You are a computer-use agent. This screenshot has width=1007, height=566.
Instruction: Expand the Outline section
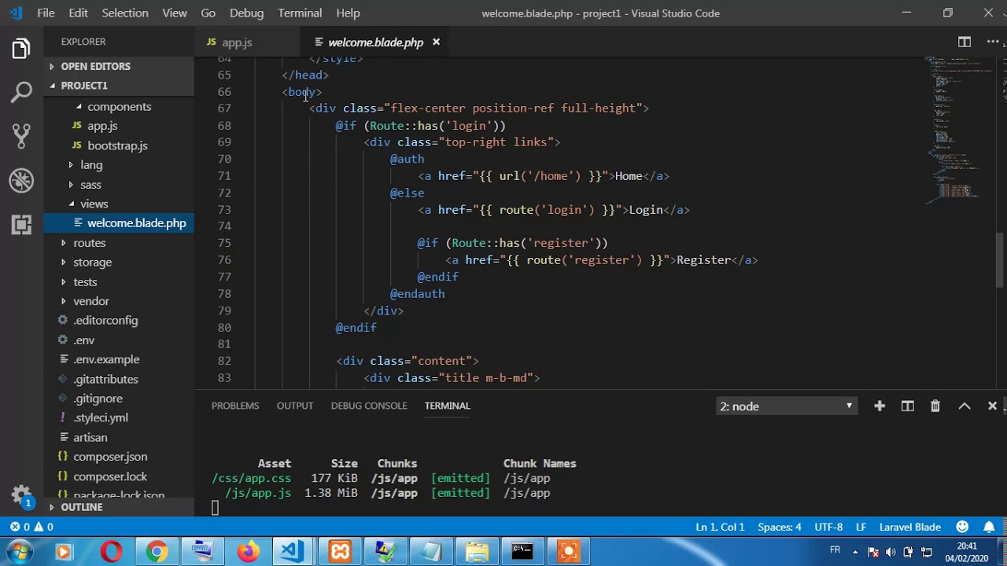pos(82,507)
